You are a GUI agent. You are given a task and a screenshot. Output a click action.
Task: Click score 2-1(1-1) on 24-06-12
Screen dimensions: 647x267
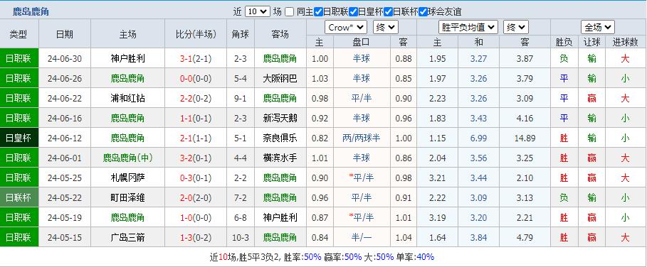[196, 138]
